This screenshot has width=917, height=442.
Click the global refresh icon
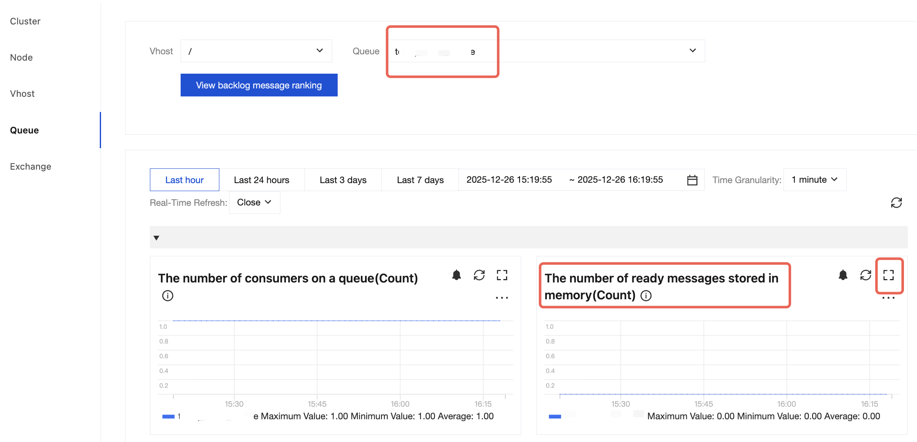point(896,203)
